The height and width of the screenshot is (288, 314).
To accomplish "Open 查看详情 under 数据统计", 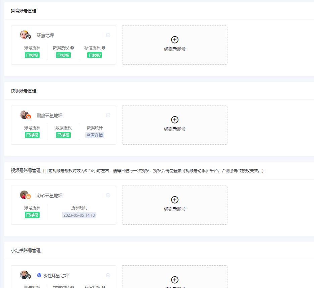I will coord(94,135).
